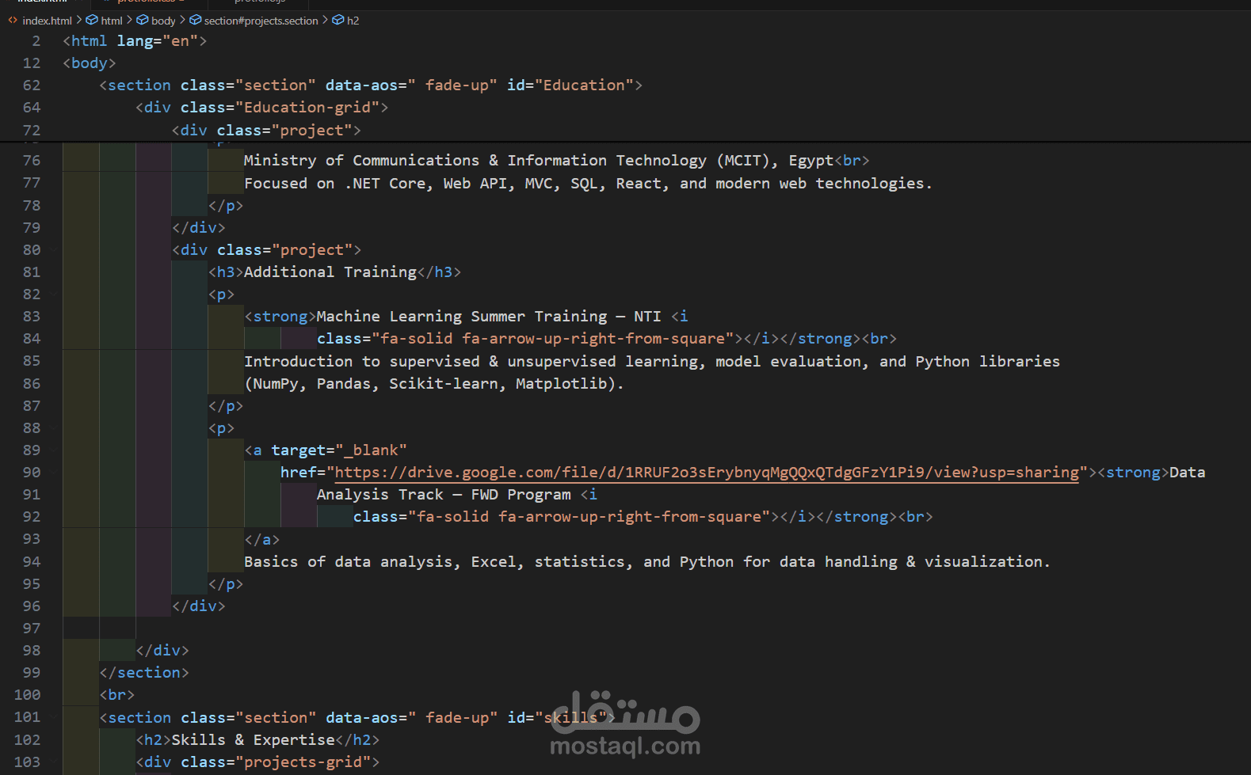Click the Google Drive URL in the href
The image size is (1251, 775).
706,473
